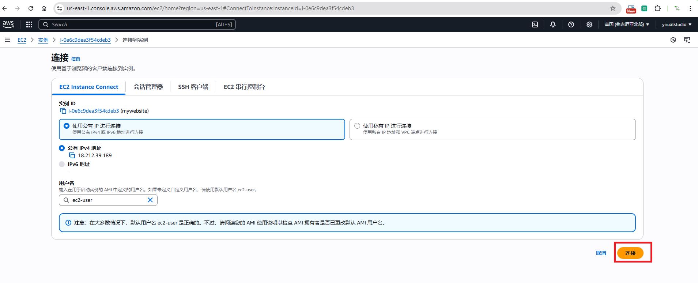Open the notifications bell
Screen dimensions: 698x283
pyautogui.click(x=553, y=24)
